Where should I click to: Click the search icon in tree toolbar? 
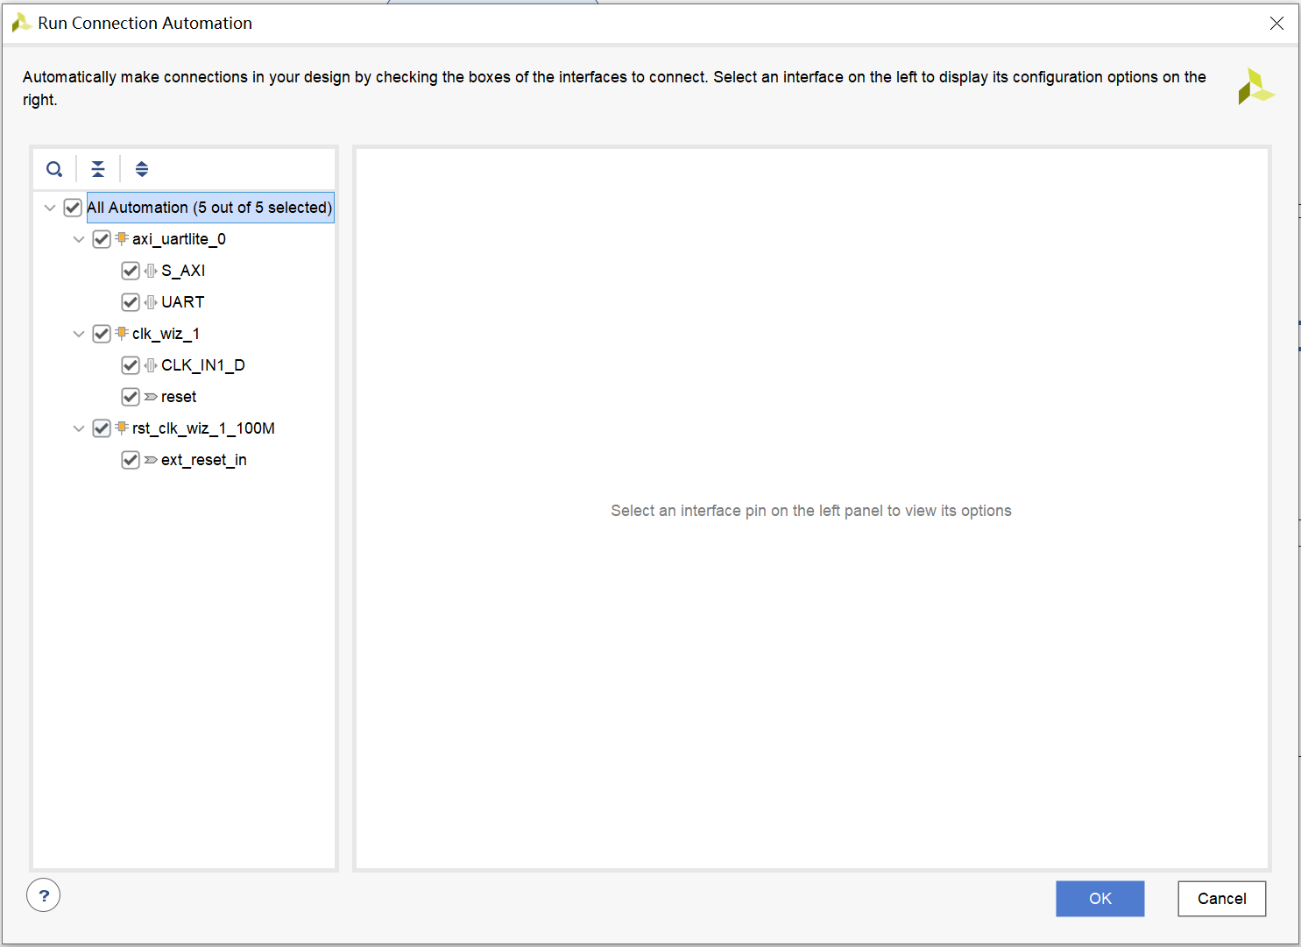point(54,169)
